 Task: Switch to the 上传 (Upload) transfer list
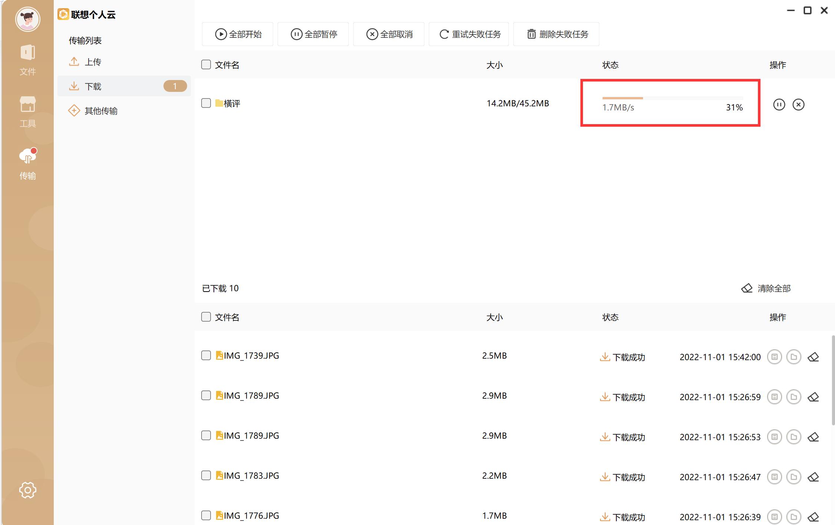coord(93,62)
